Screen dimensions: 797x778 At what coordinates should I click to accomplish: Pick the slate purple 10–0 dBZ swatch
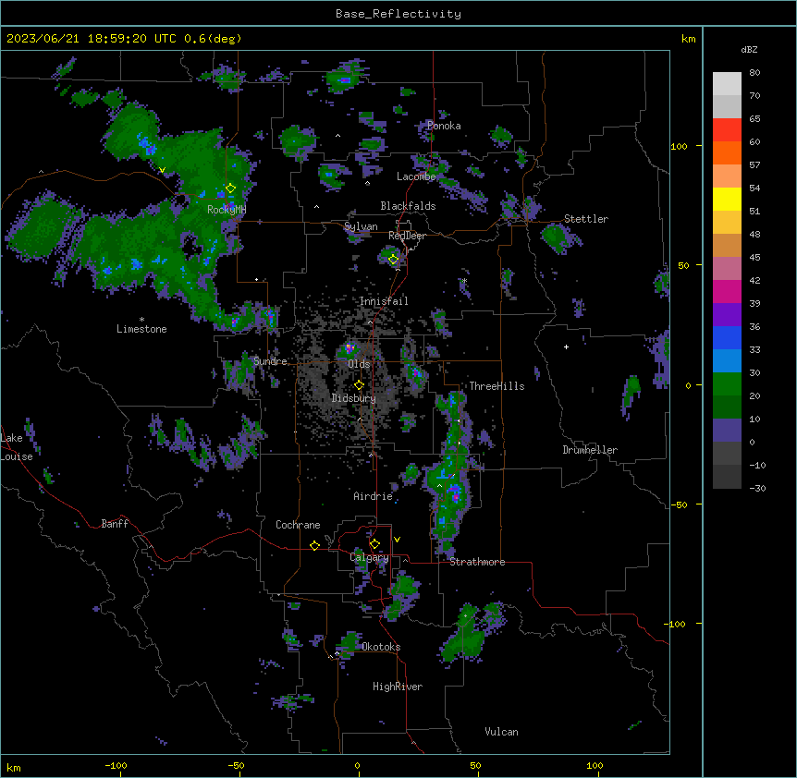click(727, 431)
